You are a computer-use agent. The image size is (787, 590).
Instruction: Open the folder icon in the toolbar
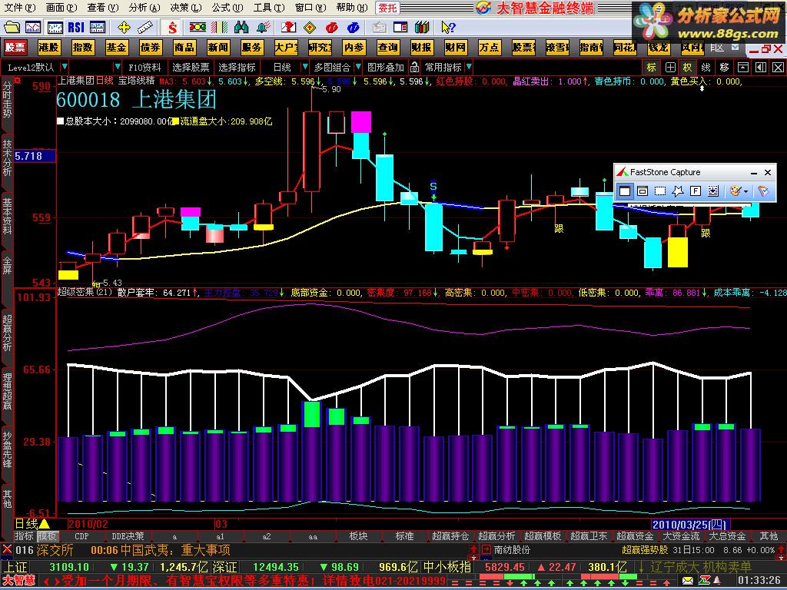tap(11, 27)
